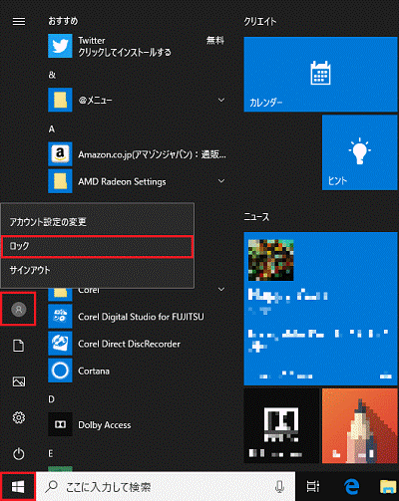Click the letter A section header
Viewport: 399px width, 501px height.
click(x=52, y=128)
